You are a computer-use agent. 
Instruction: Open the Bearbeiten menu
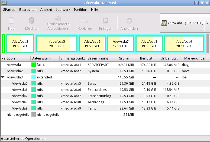point(28,10)
